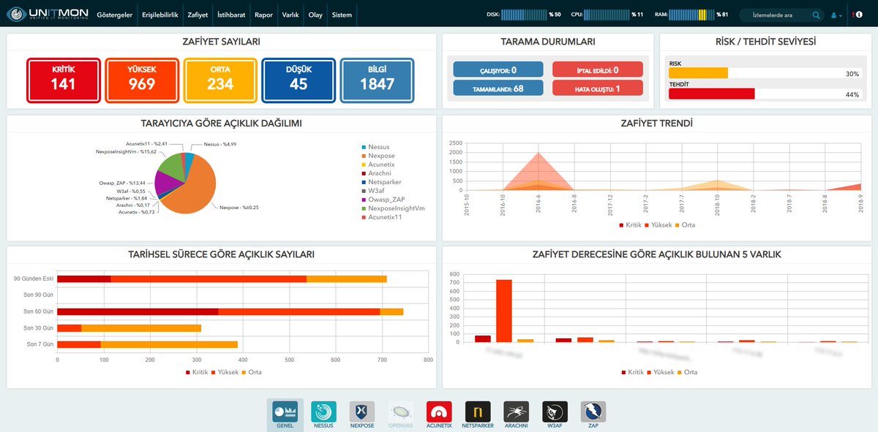Click the red alert exclamation icon

853,15
